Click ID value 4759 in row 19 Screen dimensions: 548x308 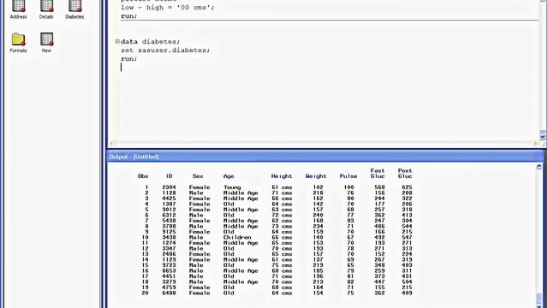[x=169, y=287]
